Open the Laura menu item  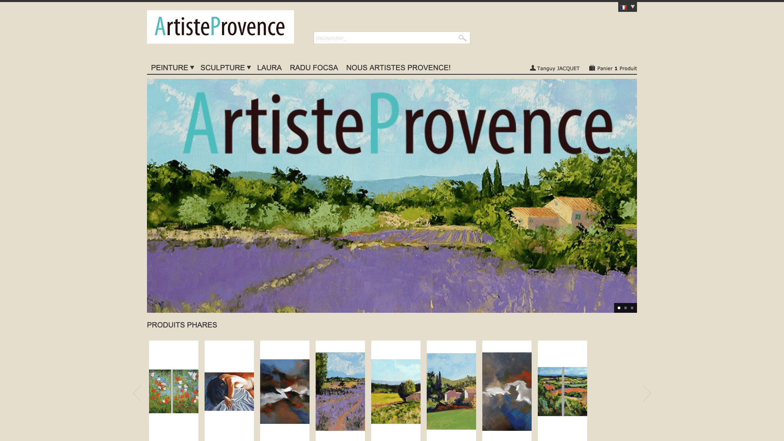click(269, 68)
